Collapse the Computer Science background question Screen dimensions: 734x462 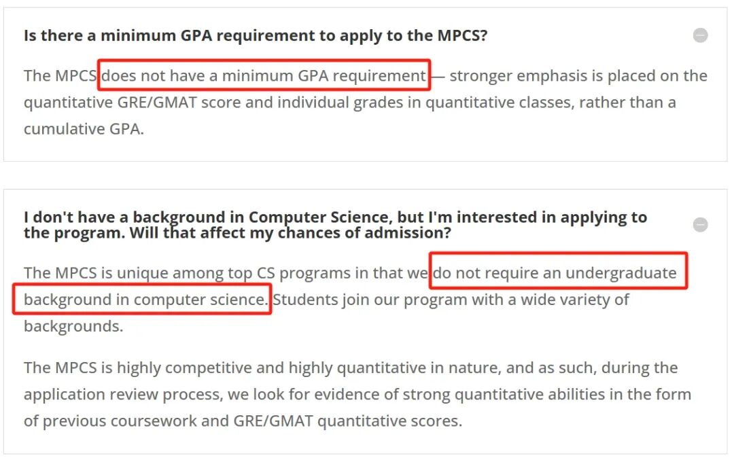tap(700, 225)
